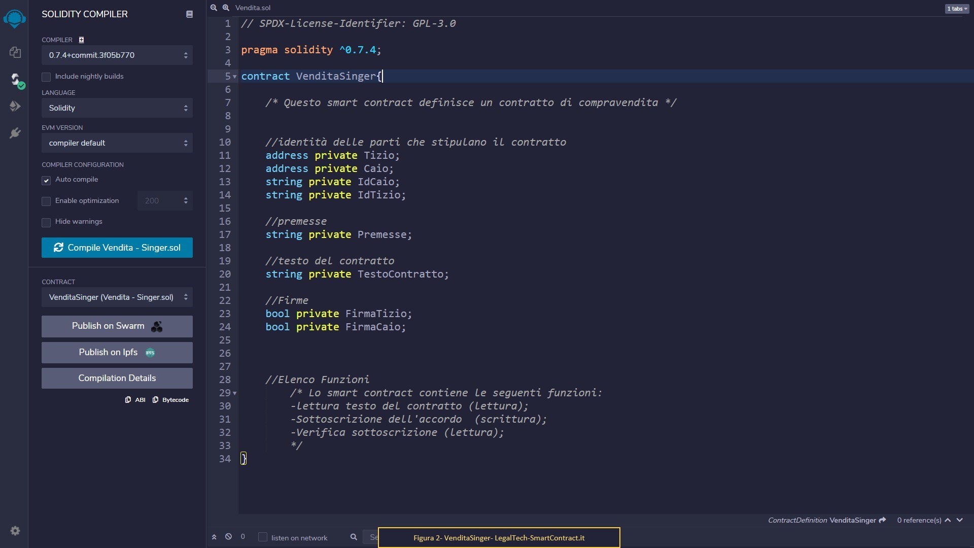This screenshot has width=974, height=548.
Task: Click the Remix logo home icon
Action: click(14, 19)
